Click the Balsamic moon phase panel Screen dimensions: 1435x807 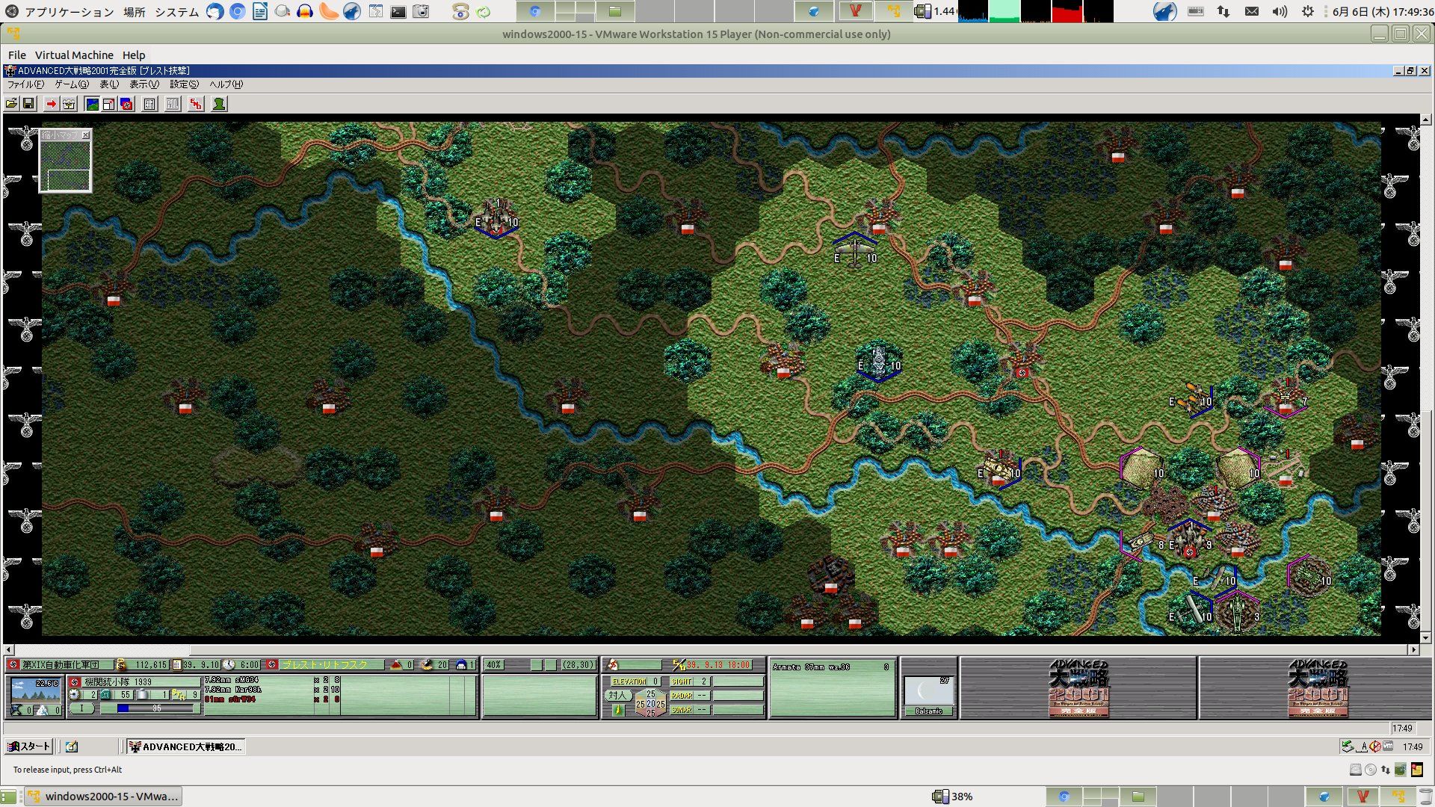click(928, 696)
